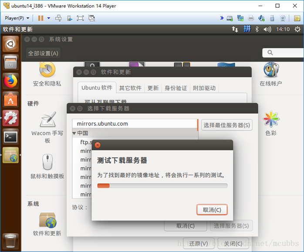Open the volume indicator
The height and width of the screenshot is (252, 304).
[267, 29]
